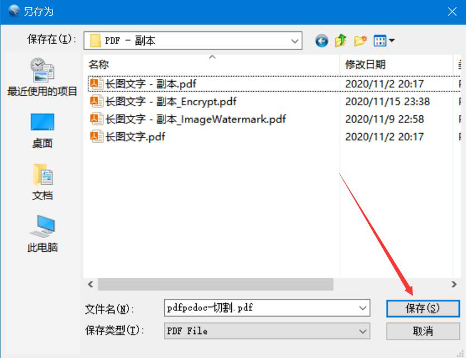Go back using the blue arrow icon

pyautogui.click(x=322, y=41)
